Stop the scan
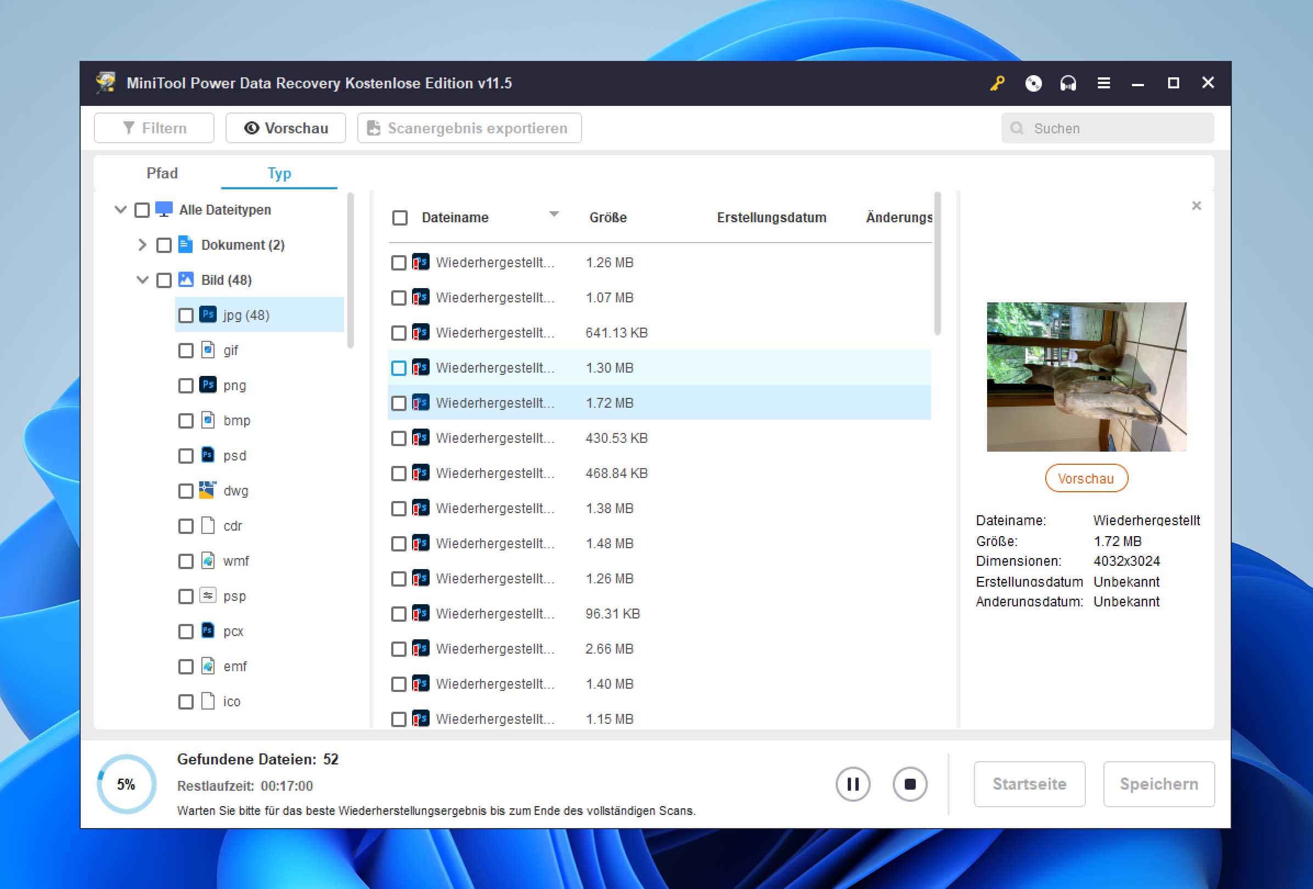Viewport: 1313px width, 889px height. [910, 784]
